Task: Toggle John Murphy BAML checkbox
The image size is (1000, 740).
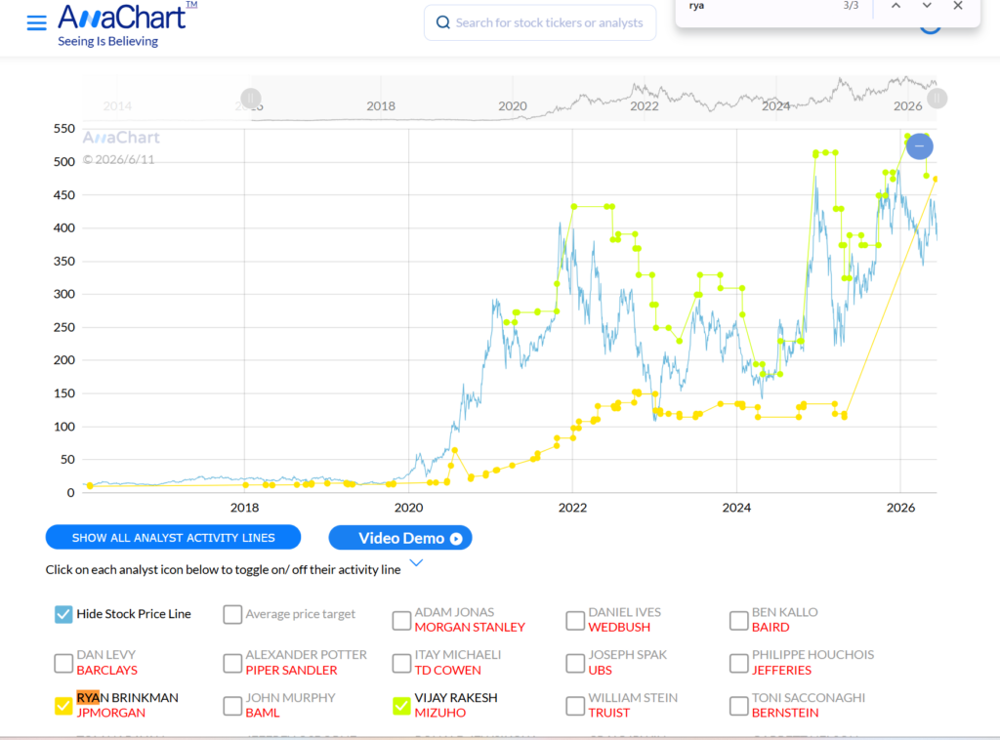Action: [232, 706]
